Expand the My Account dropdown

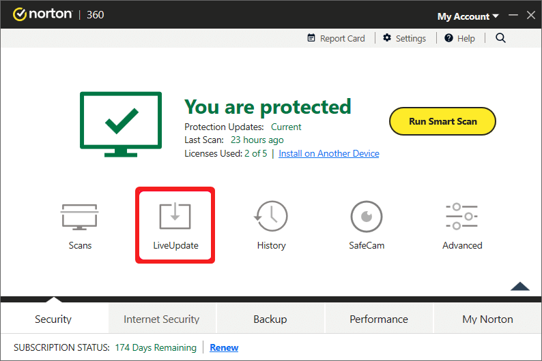(x=468, y=16)
